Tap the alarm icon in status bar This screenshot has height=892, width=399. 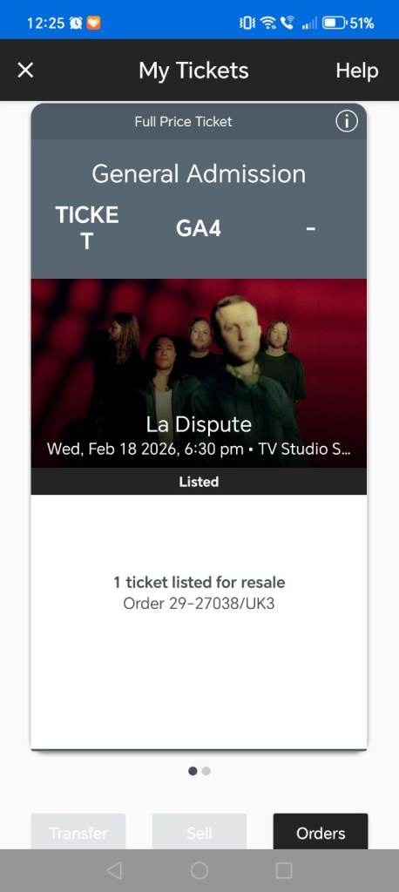pos(76,24)
